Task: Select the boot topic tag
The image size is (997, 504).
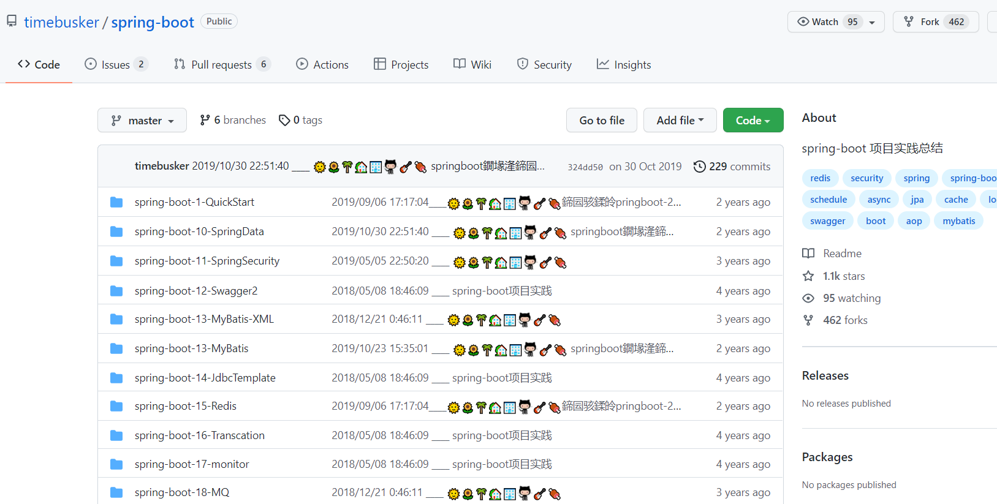Action: pos(876,221)
